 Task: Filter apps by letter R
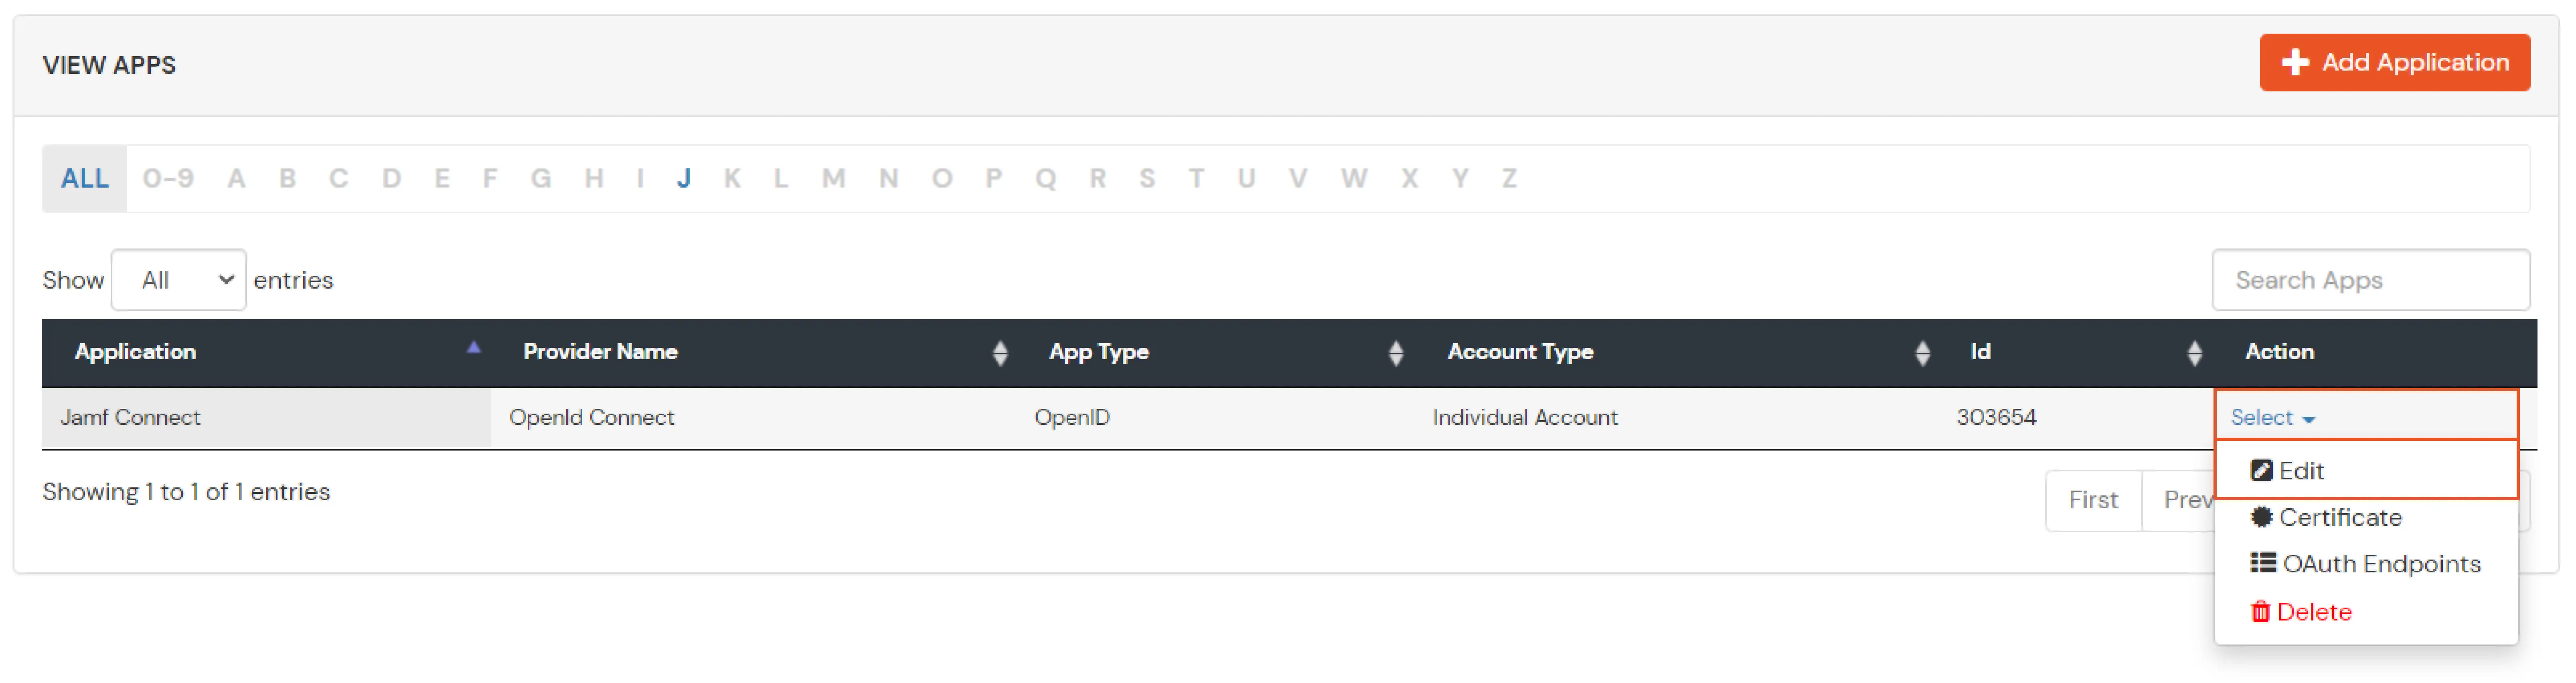click(x=1098, y=179)
